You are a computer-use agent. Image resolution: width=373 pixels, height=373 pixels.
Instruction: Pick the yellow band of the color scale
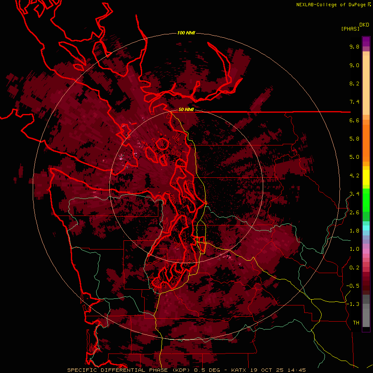(x=366, y=177)
